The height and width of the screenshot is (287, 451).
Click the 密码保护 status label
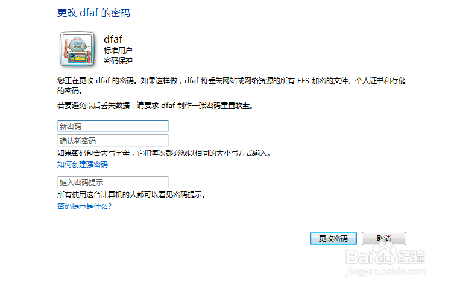tap(118, 61)
